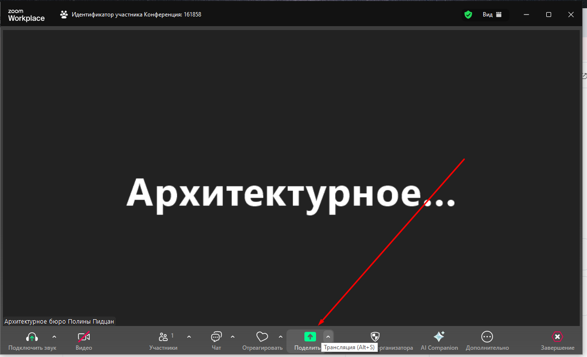Screen dimensions: 587x357
Task: Expand the arrow next to Чат
Action: coord(233,337)
